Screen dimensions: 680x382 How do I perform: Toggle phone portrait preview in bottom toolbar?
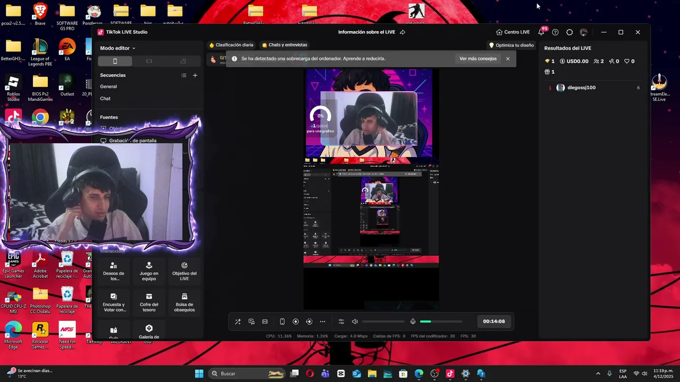282,322
